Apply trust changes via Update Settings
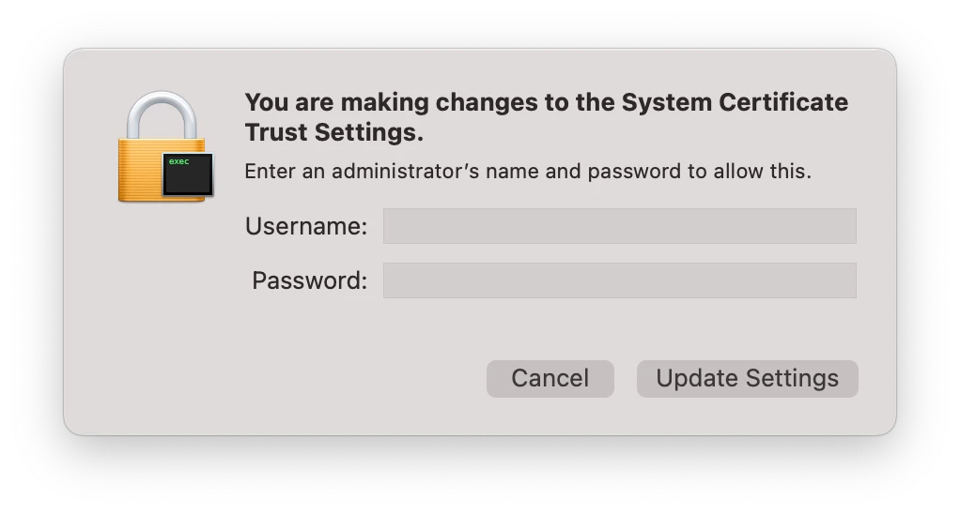960x514 pixels. [747, 378]
